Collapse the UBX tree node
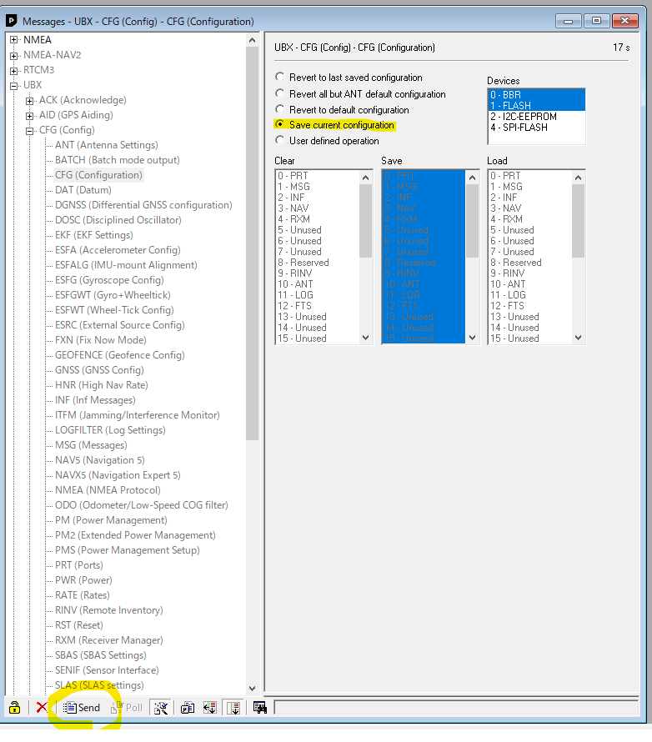Screen dimensions: 652x742 (13, 86)
